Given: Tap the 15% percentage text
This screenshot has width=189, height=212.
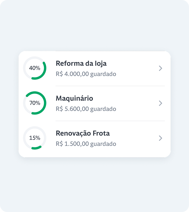Looking at the screenshot, I should click(35, 138).
